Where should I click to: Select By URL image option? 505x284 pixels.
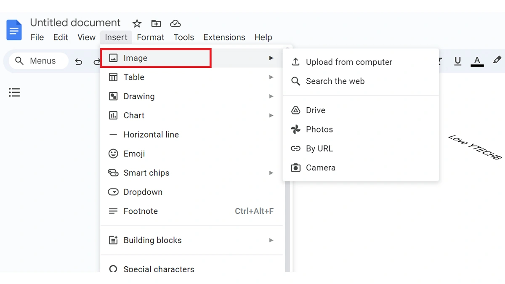tap(361, 149)
